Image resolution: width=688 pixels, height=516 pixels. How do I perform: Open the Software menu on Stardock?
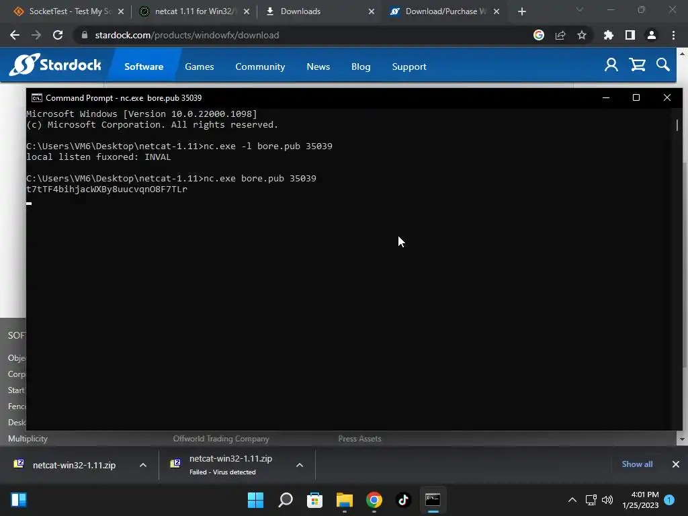tap(144, 67)
